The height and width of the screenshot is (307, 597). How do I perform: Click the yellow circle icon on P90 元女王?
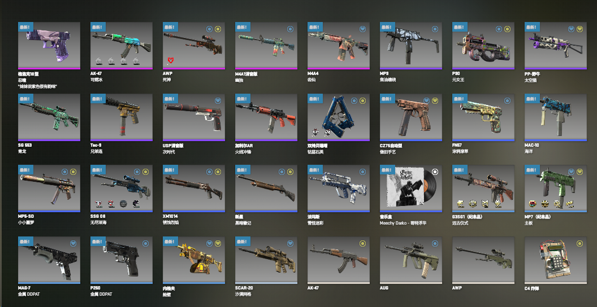(507, 29)
